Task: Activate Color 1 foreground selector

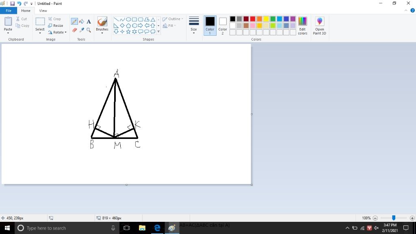Action: click(x=210, y=26)
